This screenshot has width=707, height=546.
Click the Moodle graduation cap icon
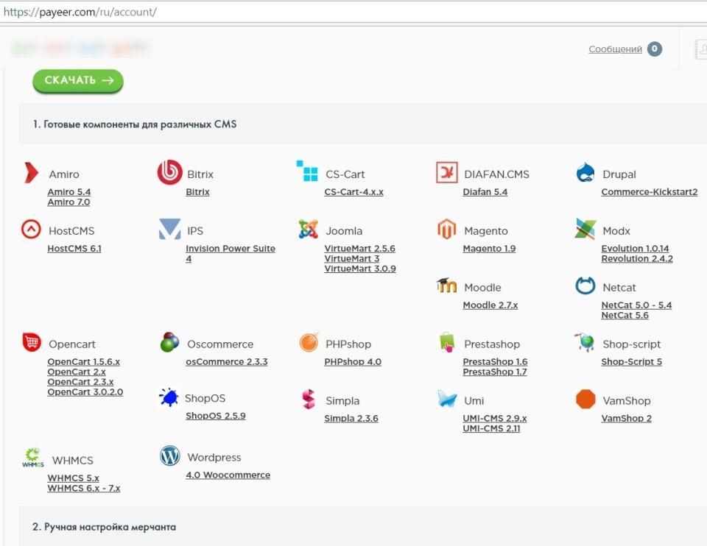(x=446, y=286)
